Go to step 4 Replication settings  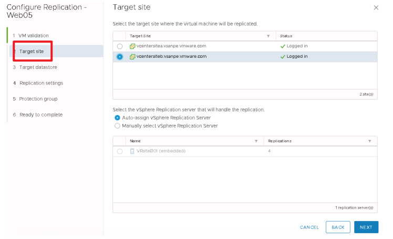(38, 83)
